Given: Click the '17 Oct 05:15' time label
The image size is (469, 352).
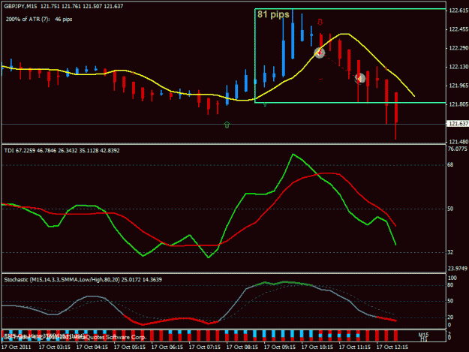Looking at the screenshot, I should pyautogui.click(x=130, y=347).
